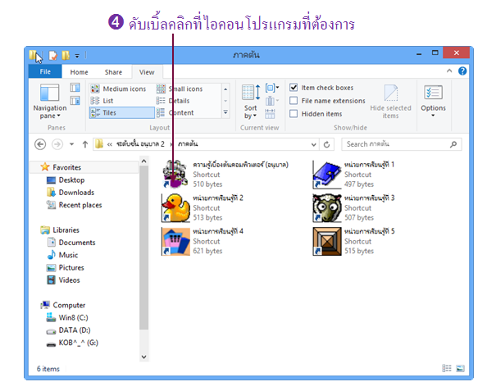Select Details layout view
487x391 pixels.
[x=173, y=101]
